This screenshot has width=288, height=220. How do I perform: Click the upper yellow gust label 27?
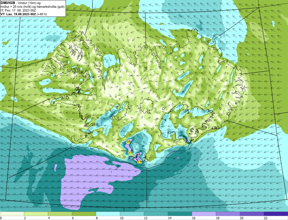point(130,153)
